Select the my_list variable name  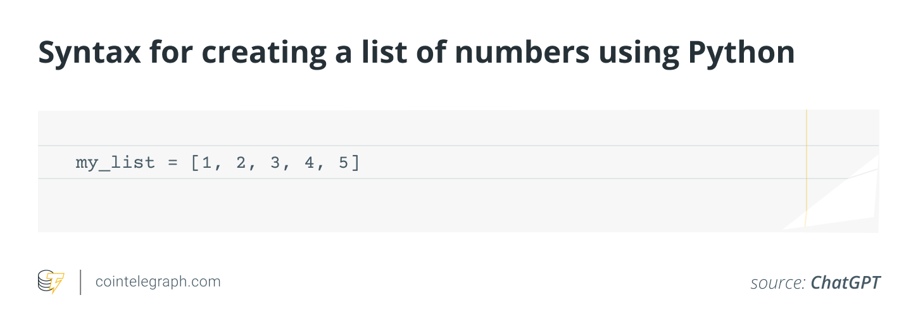[x=115, y=163]
